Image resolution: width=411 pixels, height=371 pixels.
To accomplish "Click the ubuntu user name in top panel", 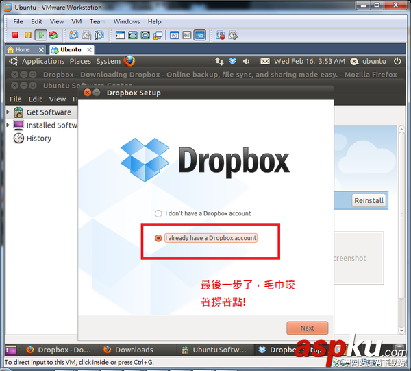I will coord(374,62).
